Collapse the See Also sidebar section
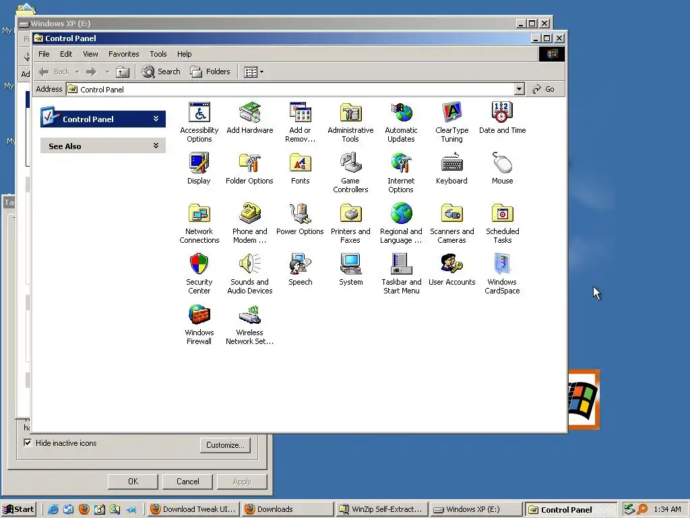690x518 pixels. [x=156, y=146]
